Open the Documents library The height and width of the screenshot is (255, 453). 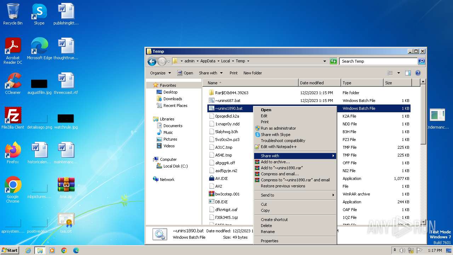173,126
